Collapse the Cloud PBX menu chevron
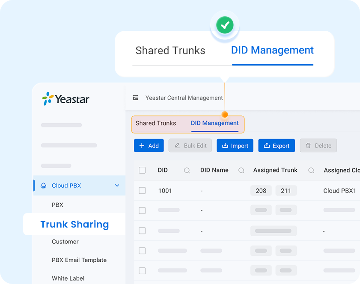Image resolution: width=360 pixels, height=284 pixels. [x=117, y=186]
